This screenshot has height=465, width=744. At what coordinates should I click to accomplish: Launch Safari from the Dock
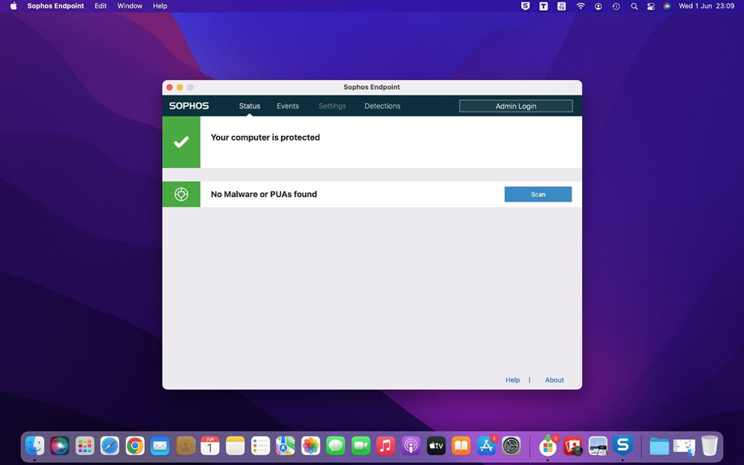point(110,446)
